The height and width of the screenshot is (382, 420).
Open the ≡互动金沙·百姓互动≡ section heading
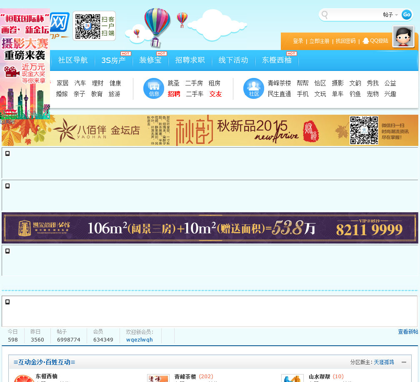point(44,362)
